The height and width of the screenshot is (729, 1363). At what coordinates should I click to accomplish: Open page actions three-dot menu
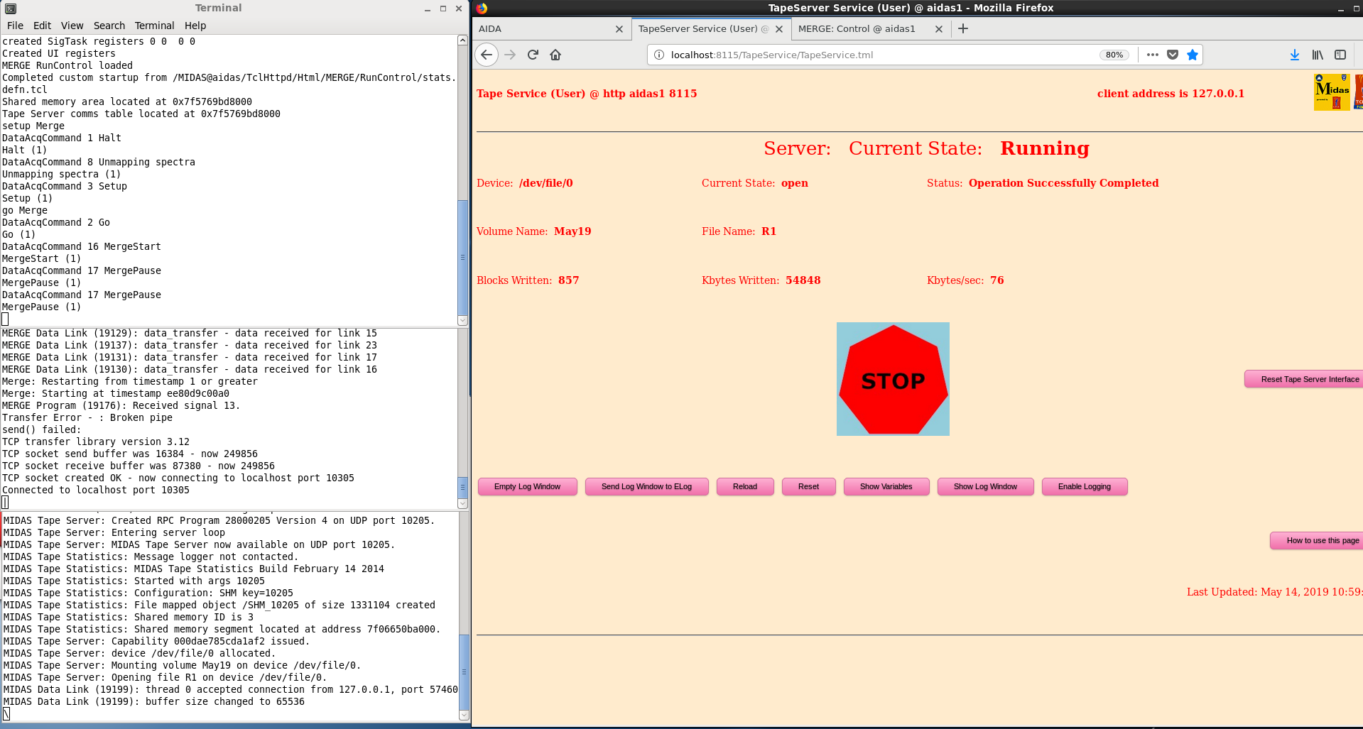tap(1152, 55)
